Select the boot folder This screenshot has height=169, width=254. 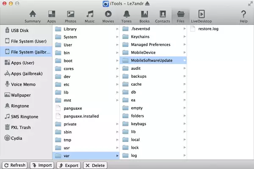(86, 61)
